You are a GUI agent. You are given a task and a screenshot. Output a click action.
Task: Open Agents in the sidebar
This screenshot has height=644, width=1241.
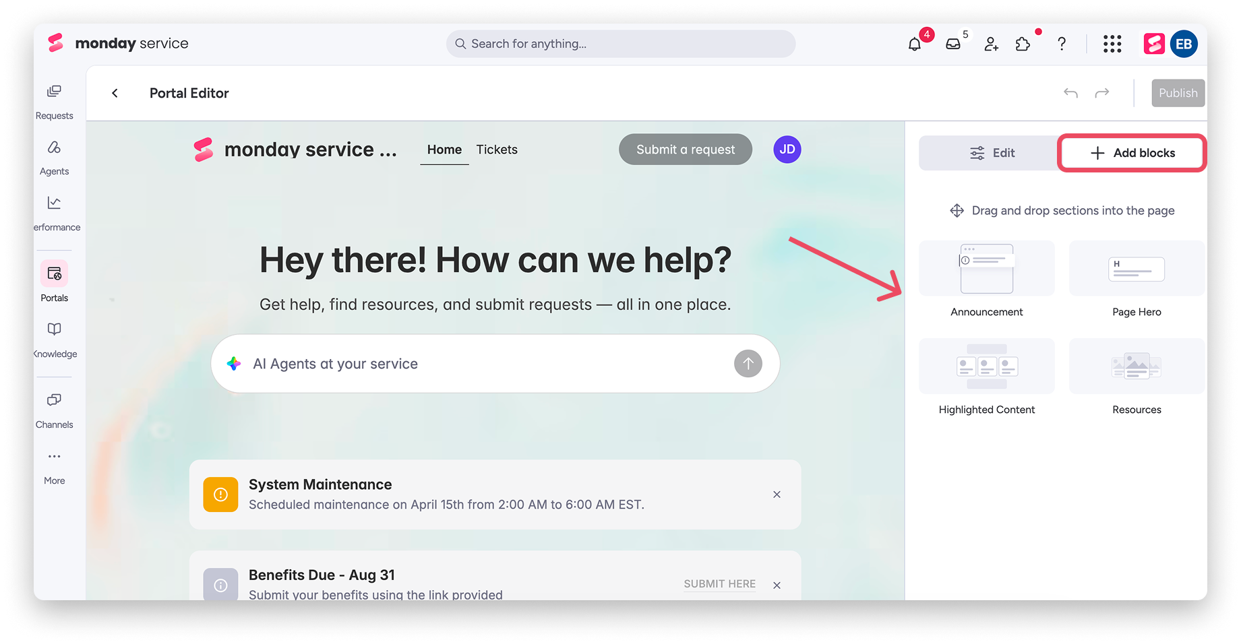(x=55, y=158)
